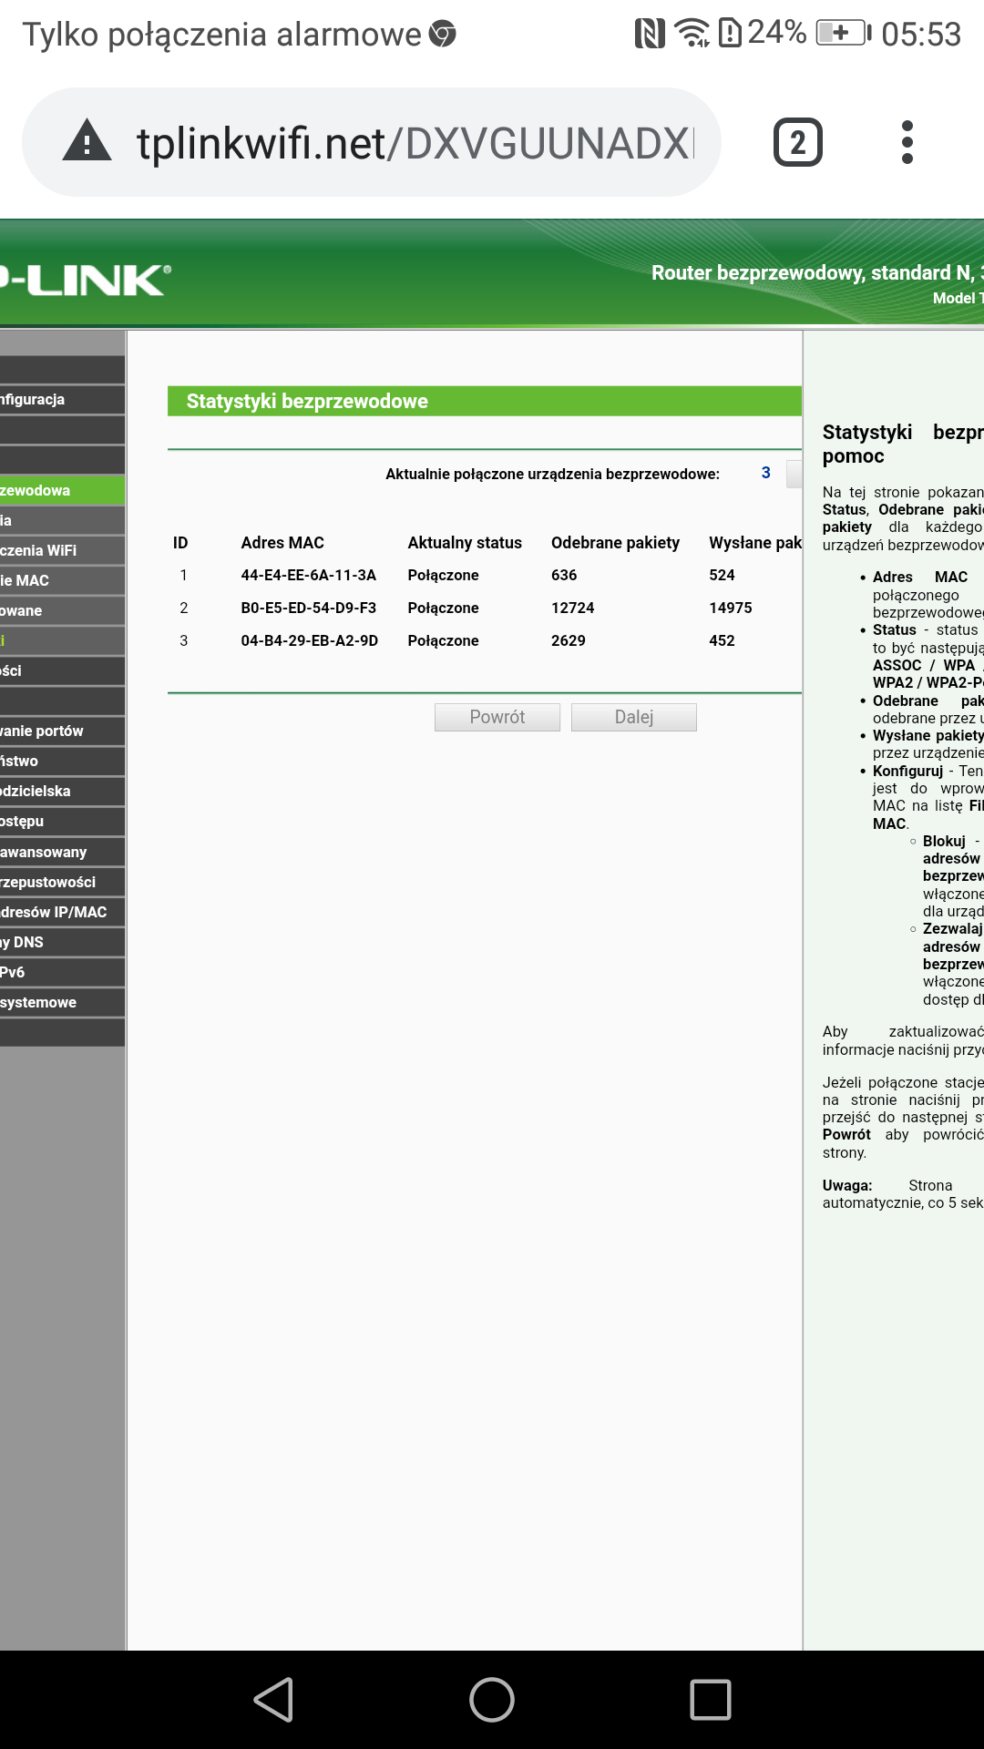Click received packets value 2629
This screenshot has width=984, height=1749.
[x=569, y=640]
